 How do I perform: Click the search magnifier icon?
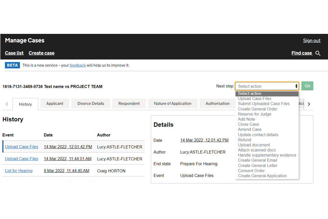318,53
